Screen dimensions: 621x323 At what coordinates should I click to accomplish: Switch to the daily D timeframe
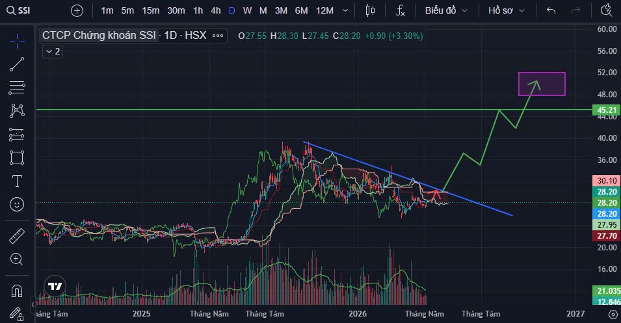point(231,10)
